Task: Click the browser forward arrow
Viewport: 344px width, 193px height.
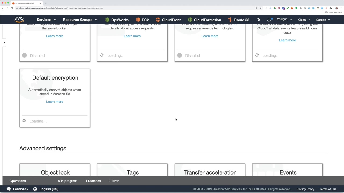Action: click(7, 8)
